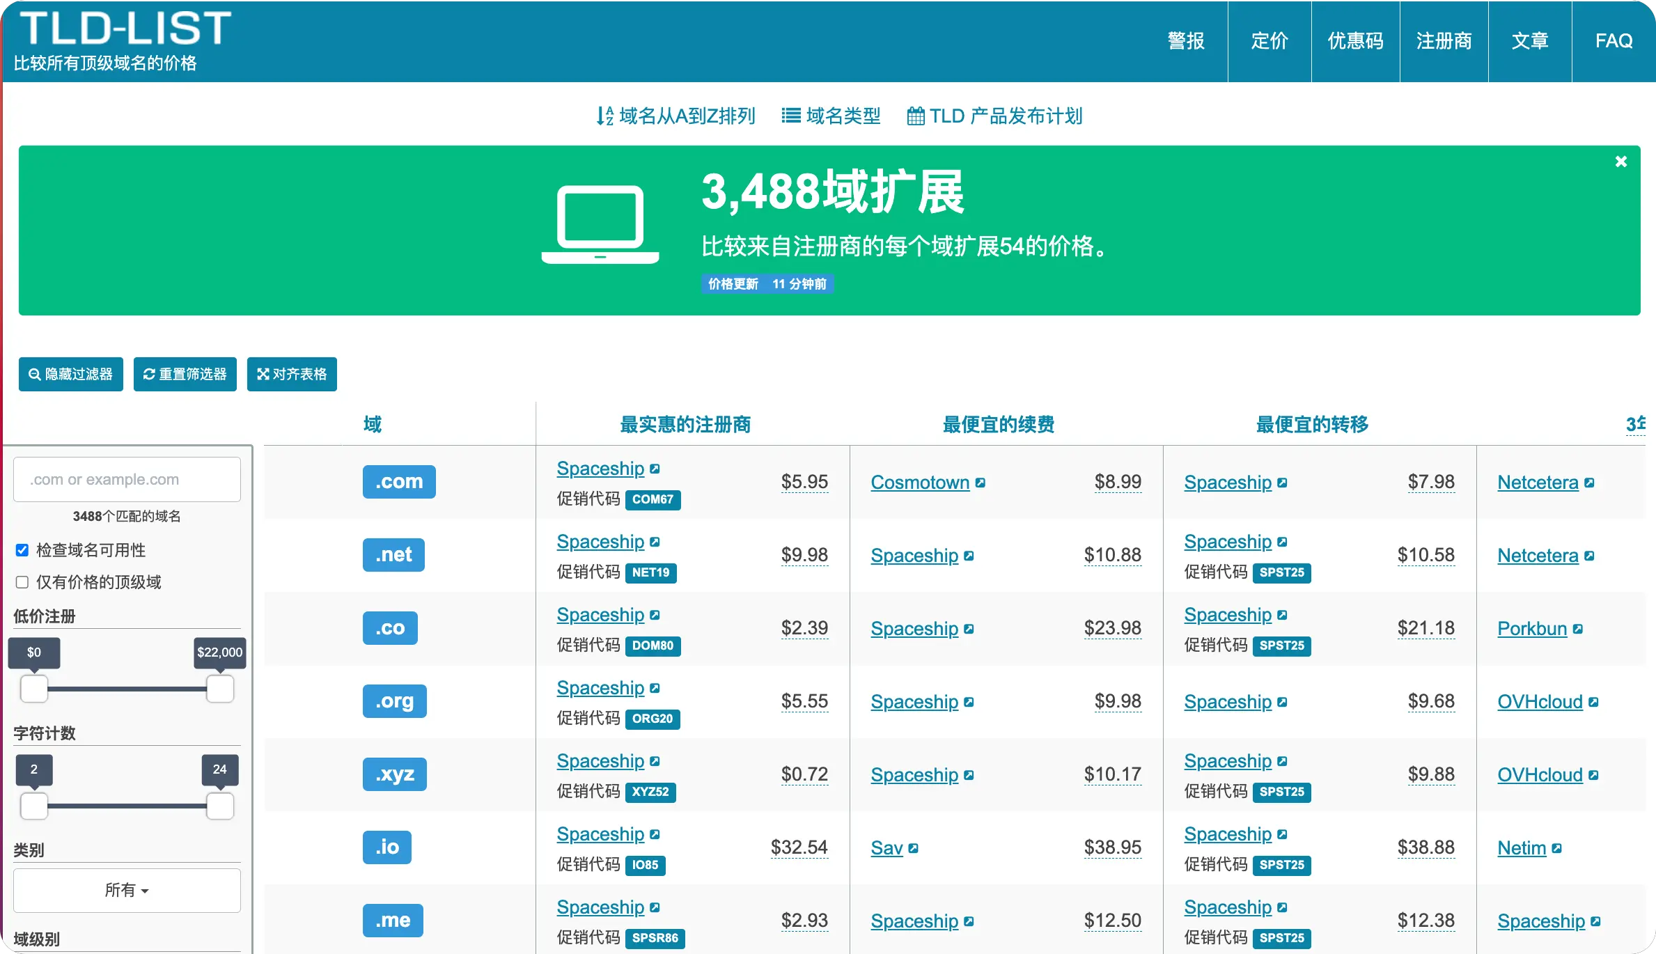Open external link icon beside .io Spaceship transfer

pos(1282,834)
